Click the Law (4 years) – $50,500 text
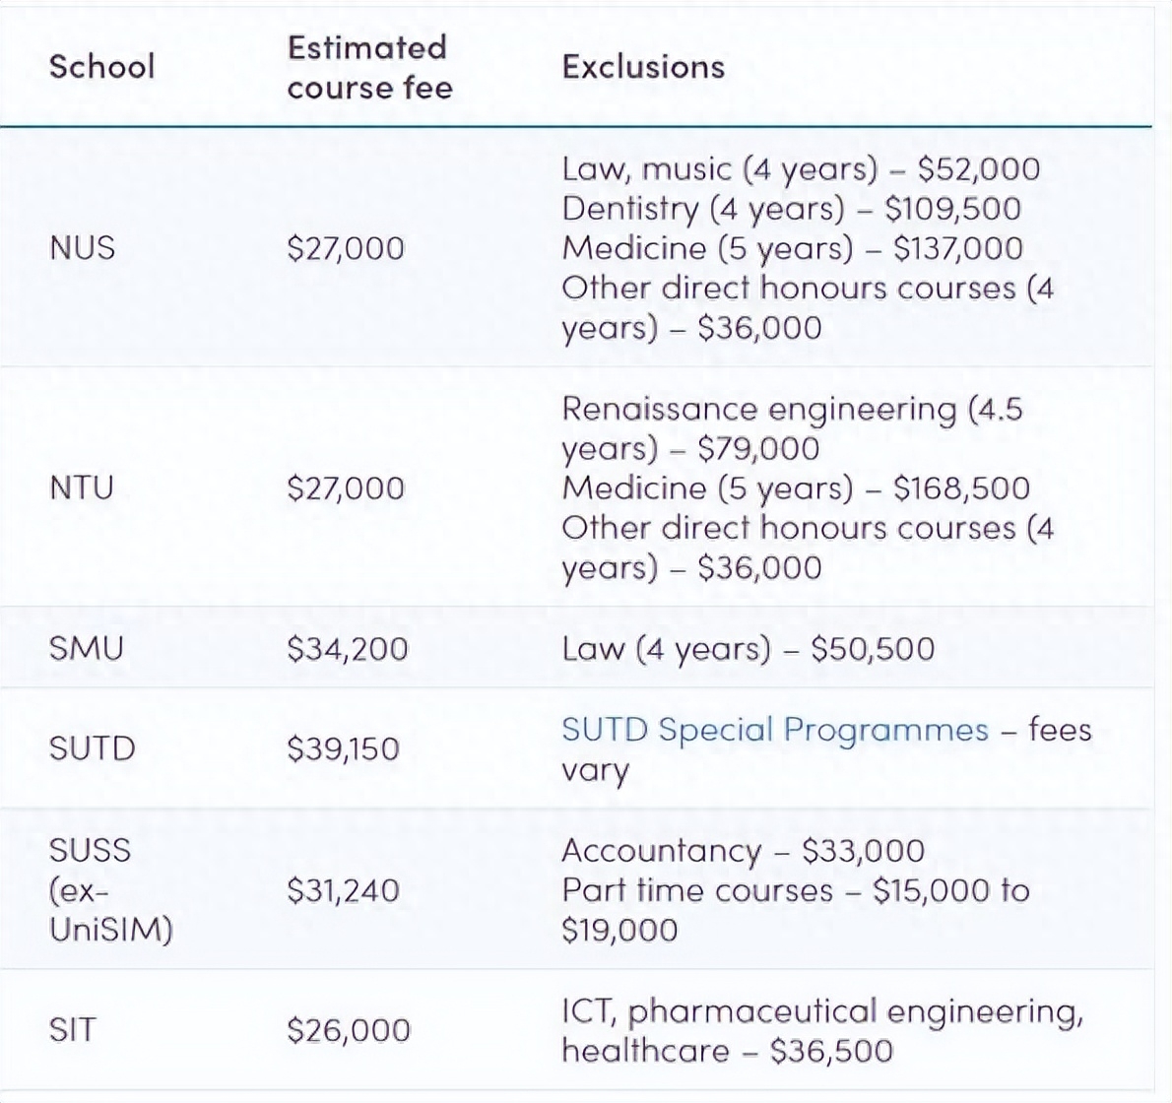The image size is (1172, 1103). click(x=748, y=648)
